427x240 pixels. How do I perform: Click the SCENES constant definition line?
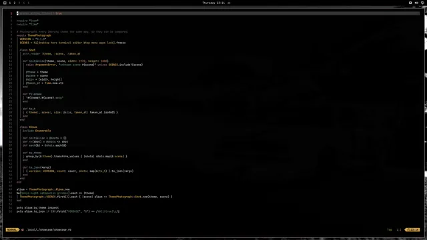pyautogui.click(x=73, y=43)
